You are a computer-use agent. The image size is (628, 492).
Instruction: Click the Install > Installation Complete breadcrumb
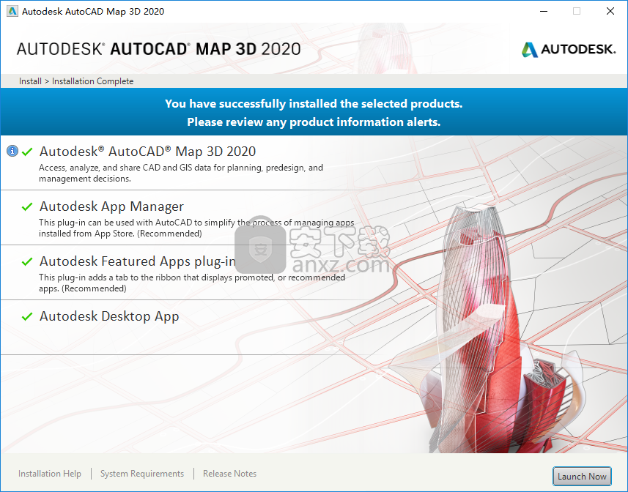click(76, 81)
